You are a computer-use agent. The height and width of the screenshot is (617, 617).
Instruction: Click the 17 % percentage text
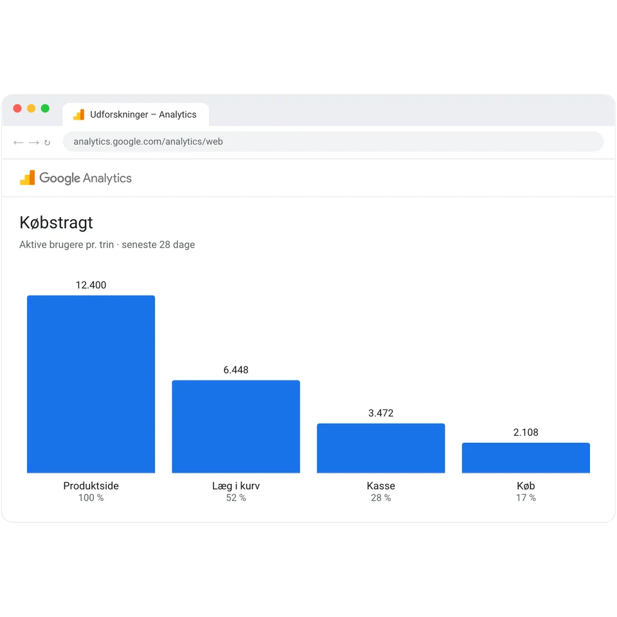(x=526, y=497)
